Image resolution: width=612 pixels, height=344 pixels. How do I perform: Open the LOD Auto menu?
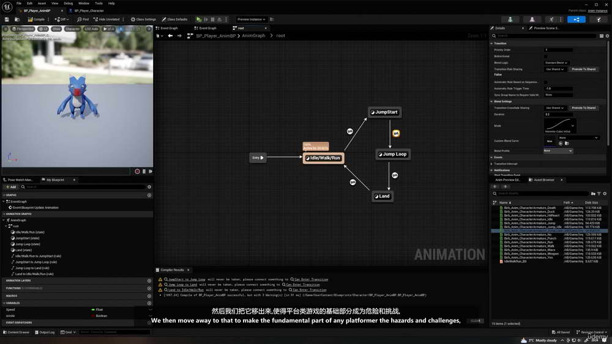91,29
